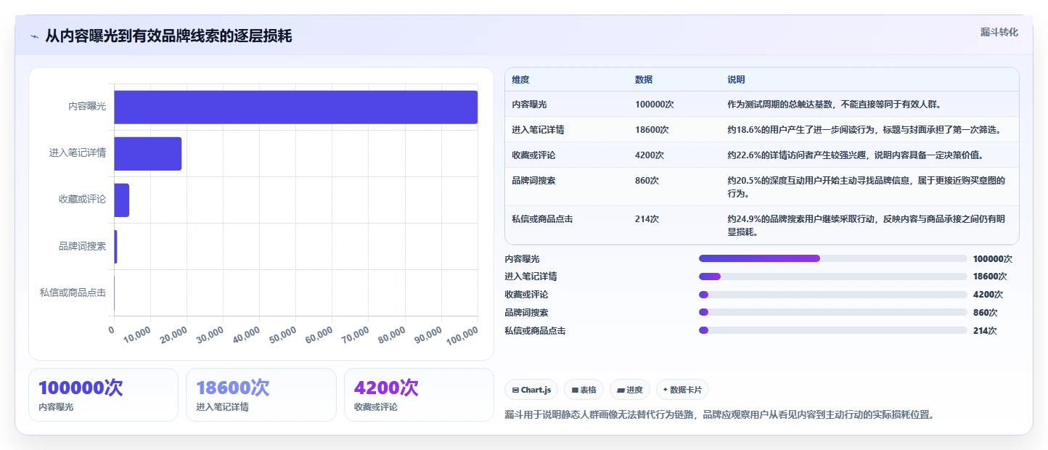1048x450 pixels.
Task: Click the 50,000 axis label on chart
Action: 283,335
